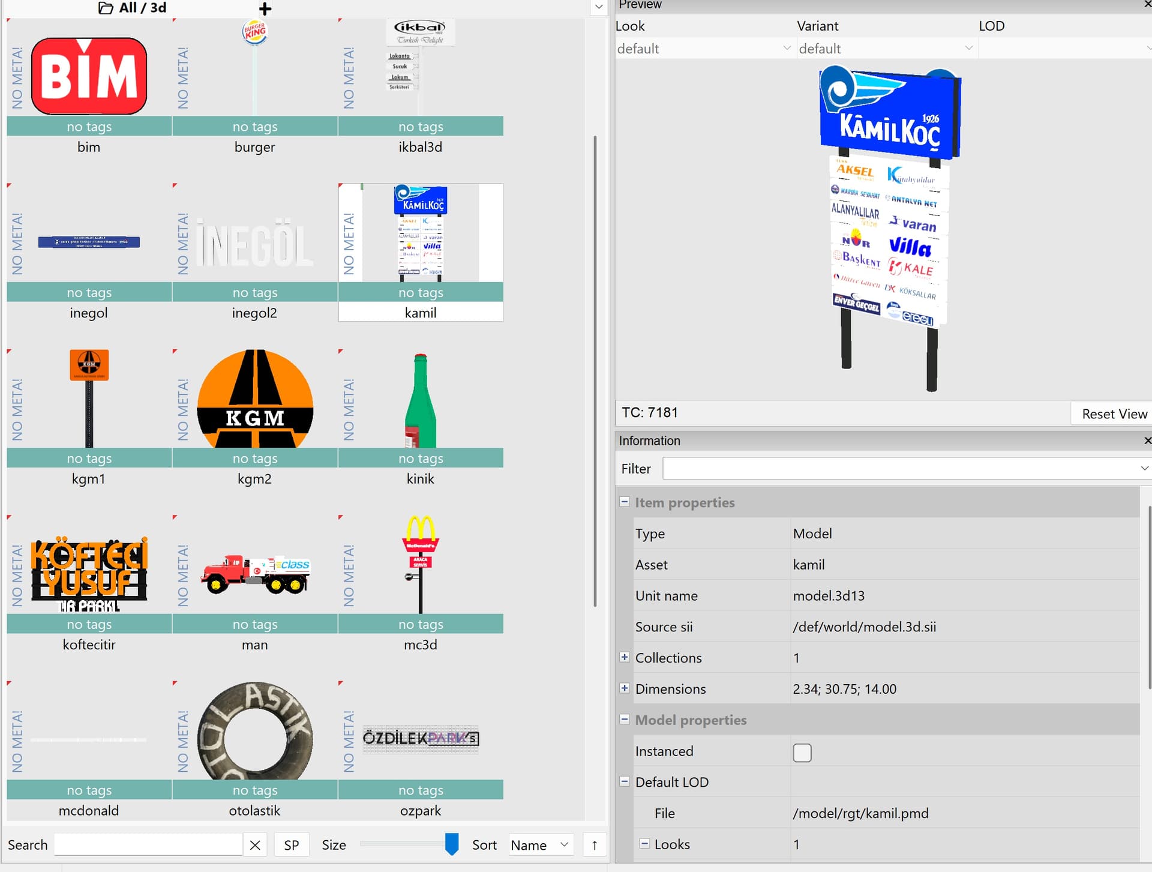Collapse the Default LOD row
This screenshot has width=1152, height=872.
point(625,781)
